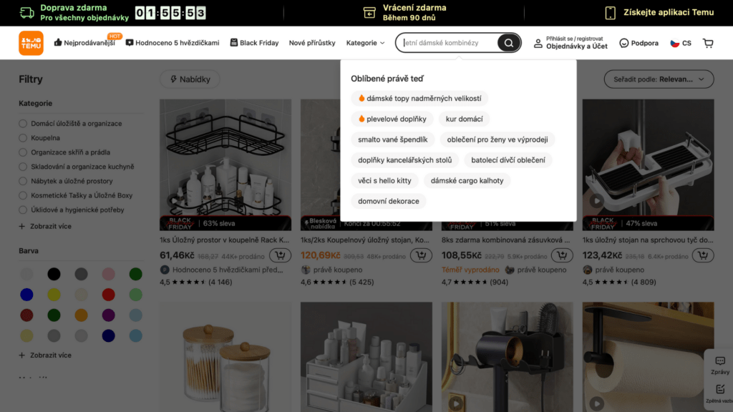Go to Nové přírůstky section
Viewport: 733px width, 412px height.
(x=312, y=43)
